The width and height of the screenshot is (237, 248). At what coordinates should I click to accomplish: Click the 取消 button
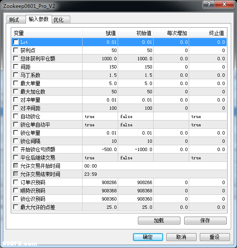pyautogui.click(x=181, y=237)
